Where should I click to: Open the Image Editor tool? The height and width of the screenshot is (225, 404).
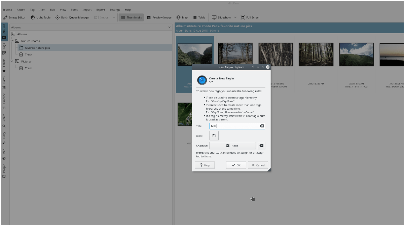pos(14,17)
